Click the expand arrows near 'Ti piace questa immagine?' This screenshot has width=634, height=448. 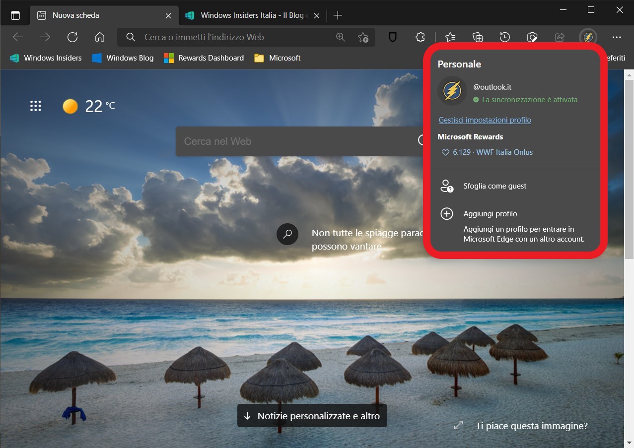(x=459, y=426)
